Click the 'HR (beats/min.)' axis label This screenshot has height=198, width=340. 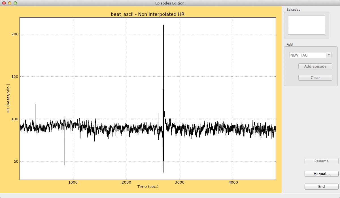(x=8, y=98)
